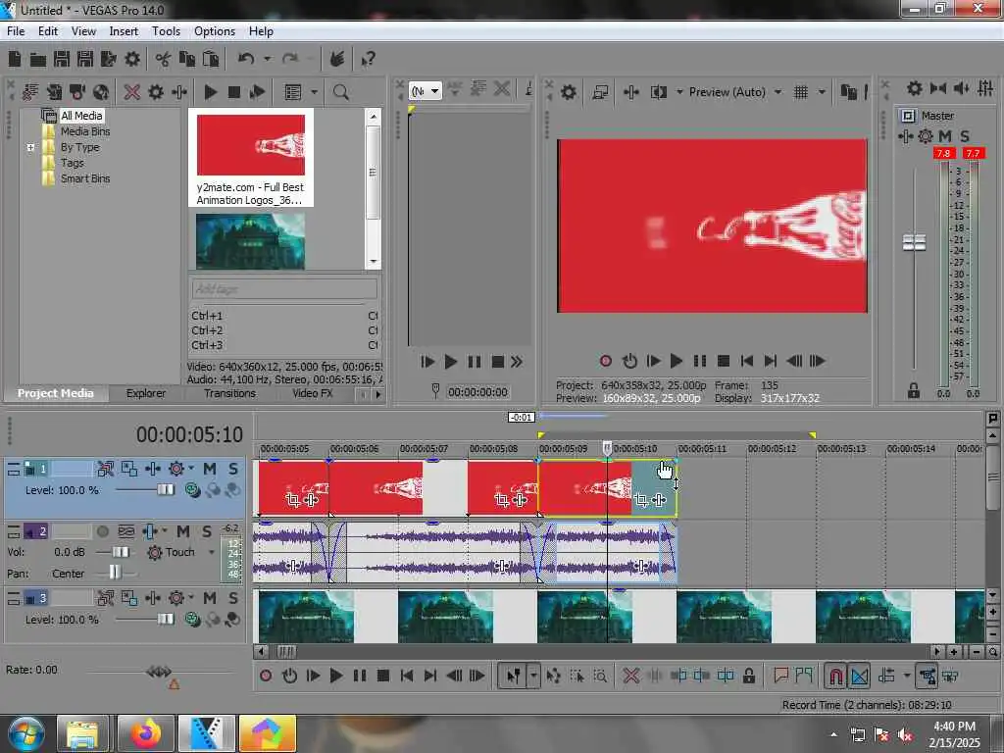Image resolution: width=1004 pixels, height=753 pixels.
Task: Open the File menu
Action: click(x=16, y=31)
